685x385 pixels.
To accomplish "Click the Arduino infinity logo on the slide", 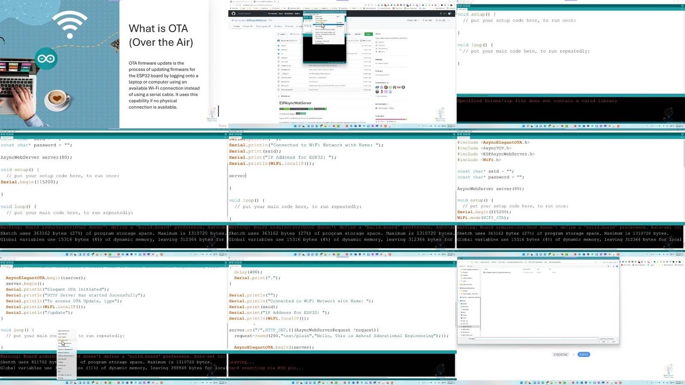I will tap(46, 59).
